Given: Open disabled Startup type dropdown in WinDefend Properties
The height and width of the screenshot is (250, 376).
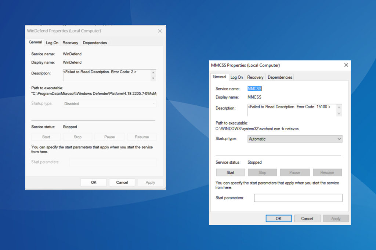Looking at the screenshot, I should pos(109,104).
